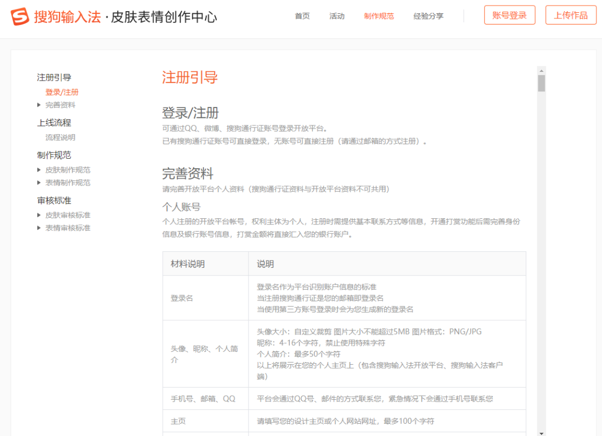Click the orange 注册引导 page heading
602x436 pixels.
click(x=190, y=77)
